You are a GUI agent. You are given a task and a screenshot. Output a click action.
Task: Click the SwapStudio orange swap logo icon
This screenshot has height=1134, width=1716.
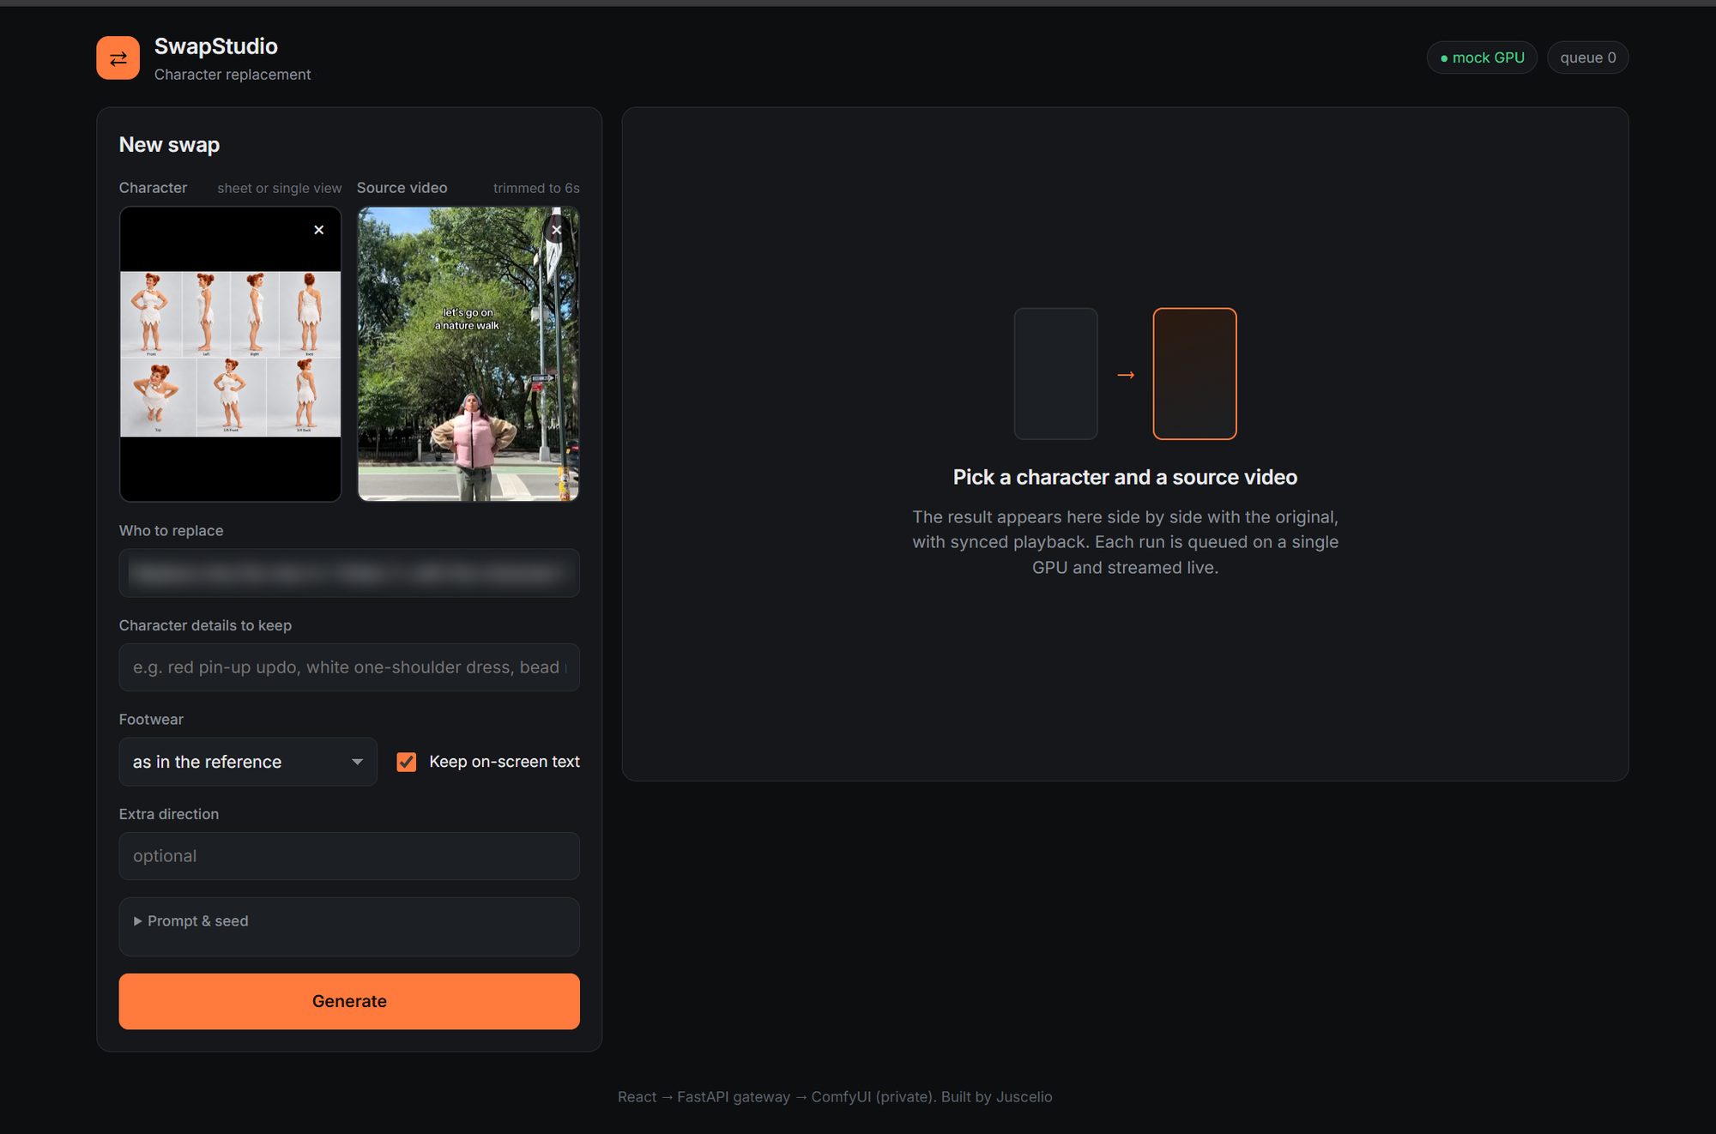[118, 57]
